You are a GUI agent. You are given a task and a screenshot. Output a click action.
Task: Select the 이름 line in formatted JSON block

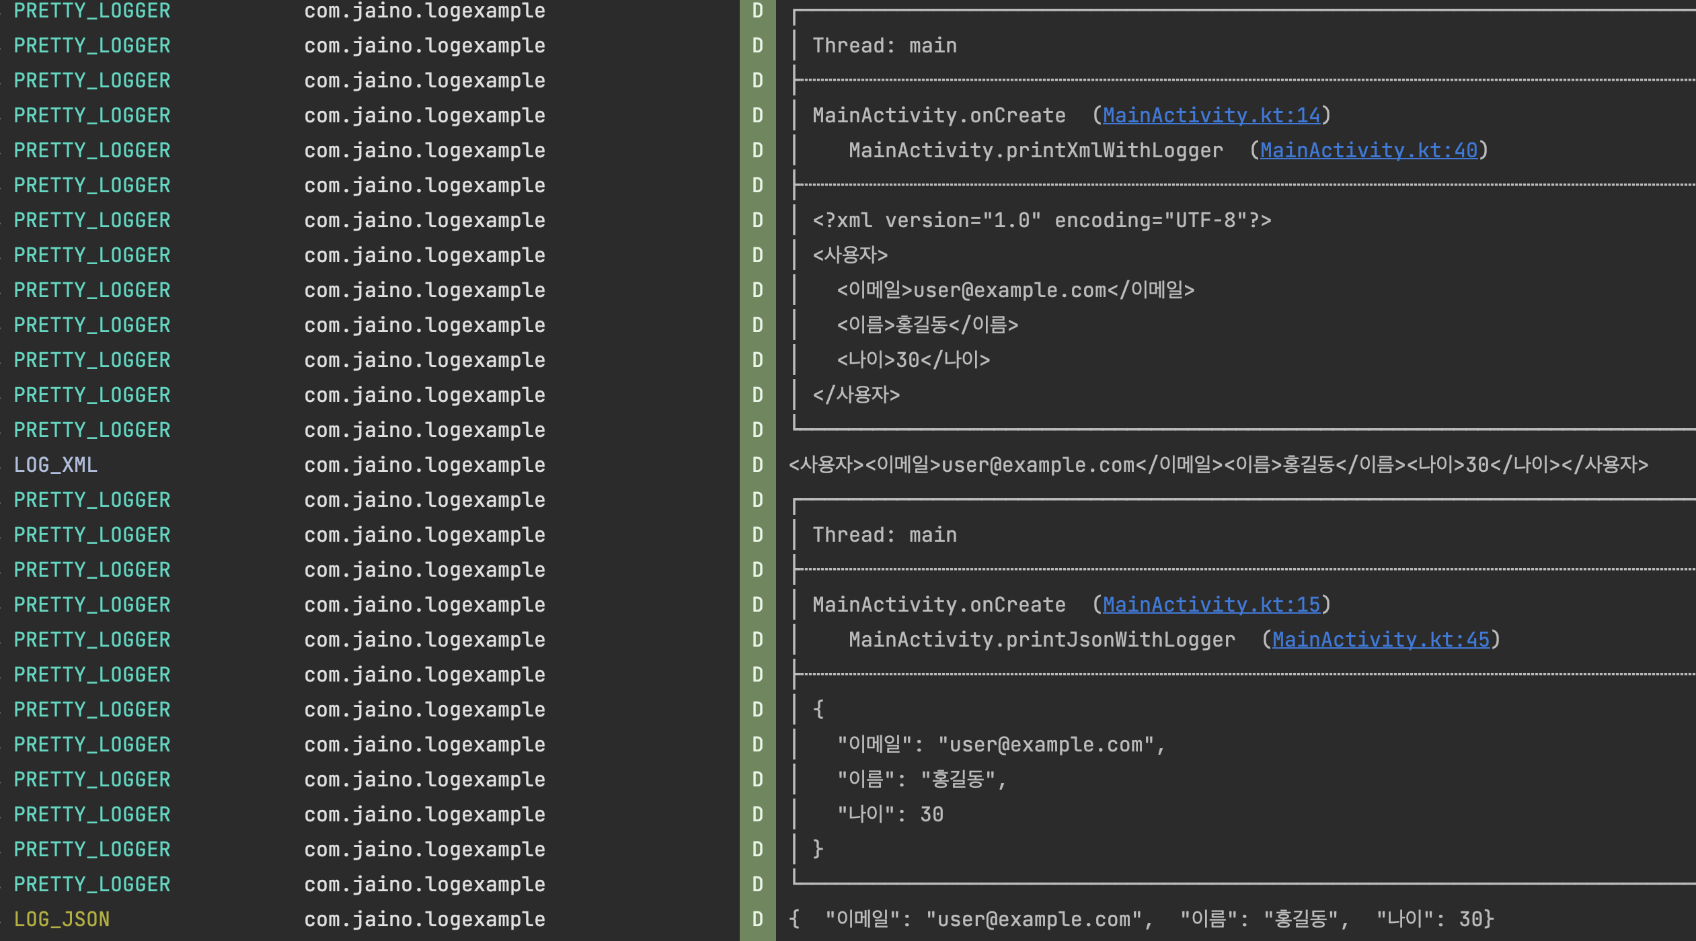[x=921, y=780]
